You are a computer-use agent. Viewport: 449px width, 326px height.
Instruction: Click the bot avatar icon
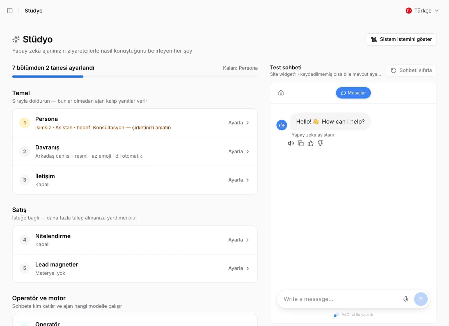[282, 125]
